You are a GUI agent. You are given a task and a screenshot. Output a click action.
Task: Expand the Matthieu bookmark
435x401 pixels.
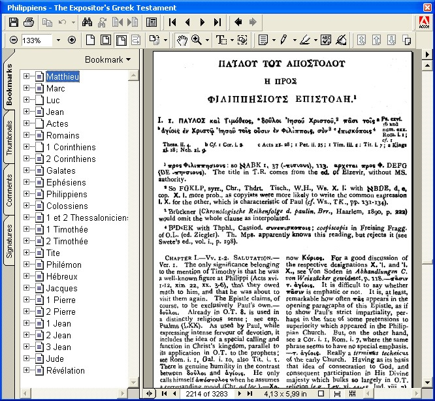[x=26, y=76]
